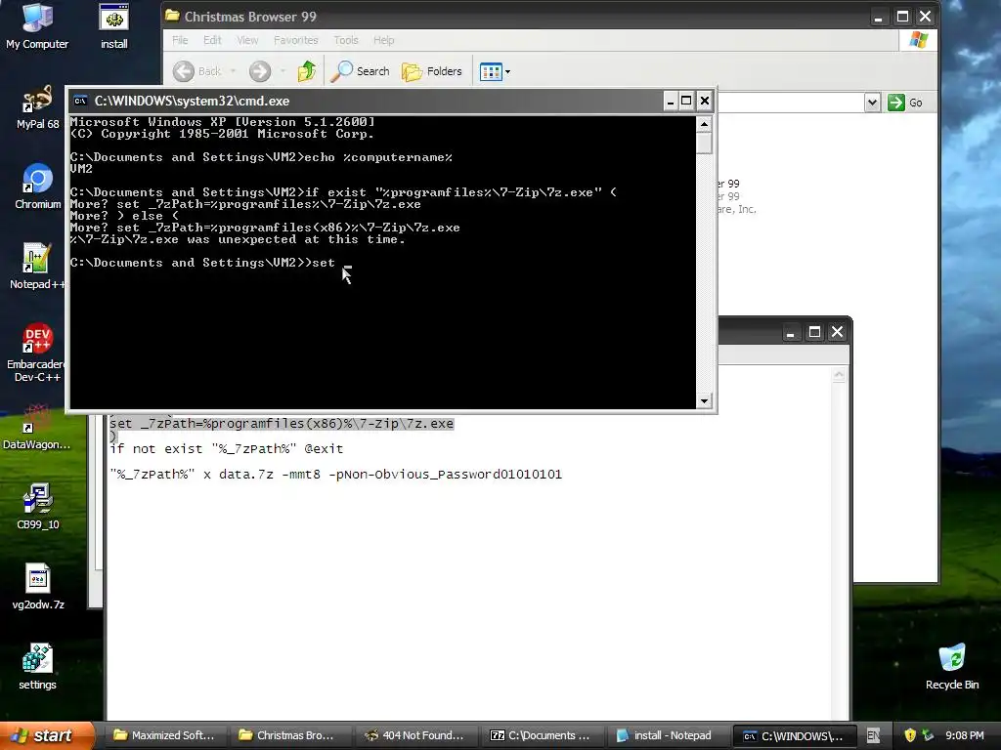Click Forward arrow in Christmas Browser 99
The height and width of the screenshot is (750, 1001).
tap(260, 71)
